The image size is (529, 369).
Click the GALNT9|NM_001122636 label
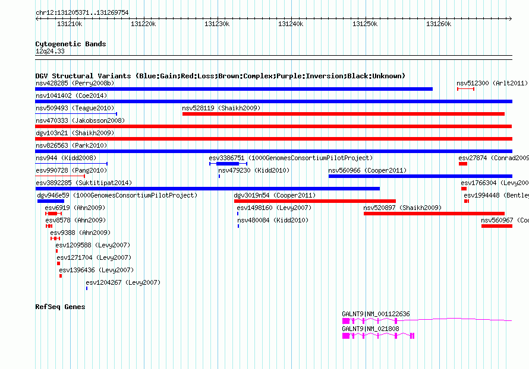pyautogui.click(x=376, y=314)
